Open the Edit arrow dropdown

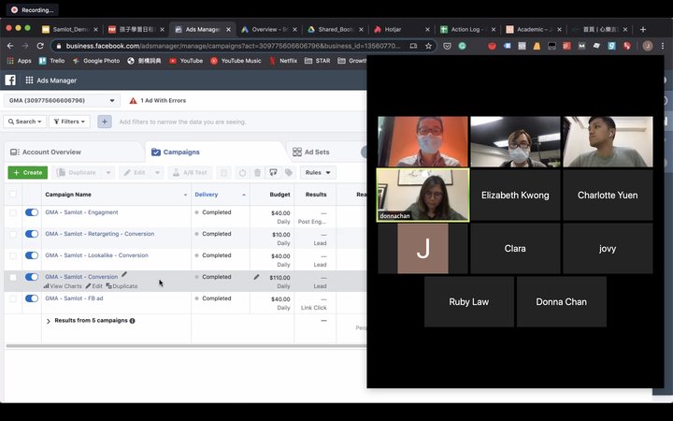point(158,173)
